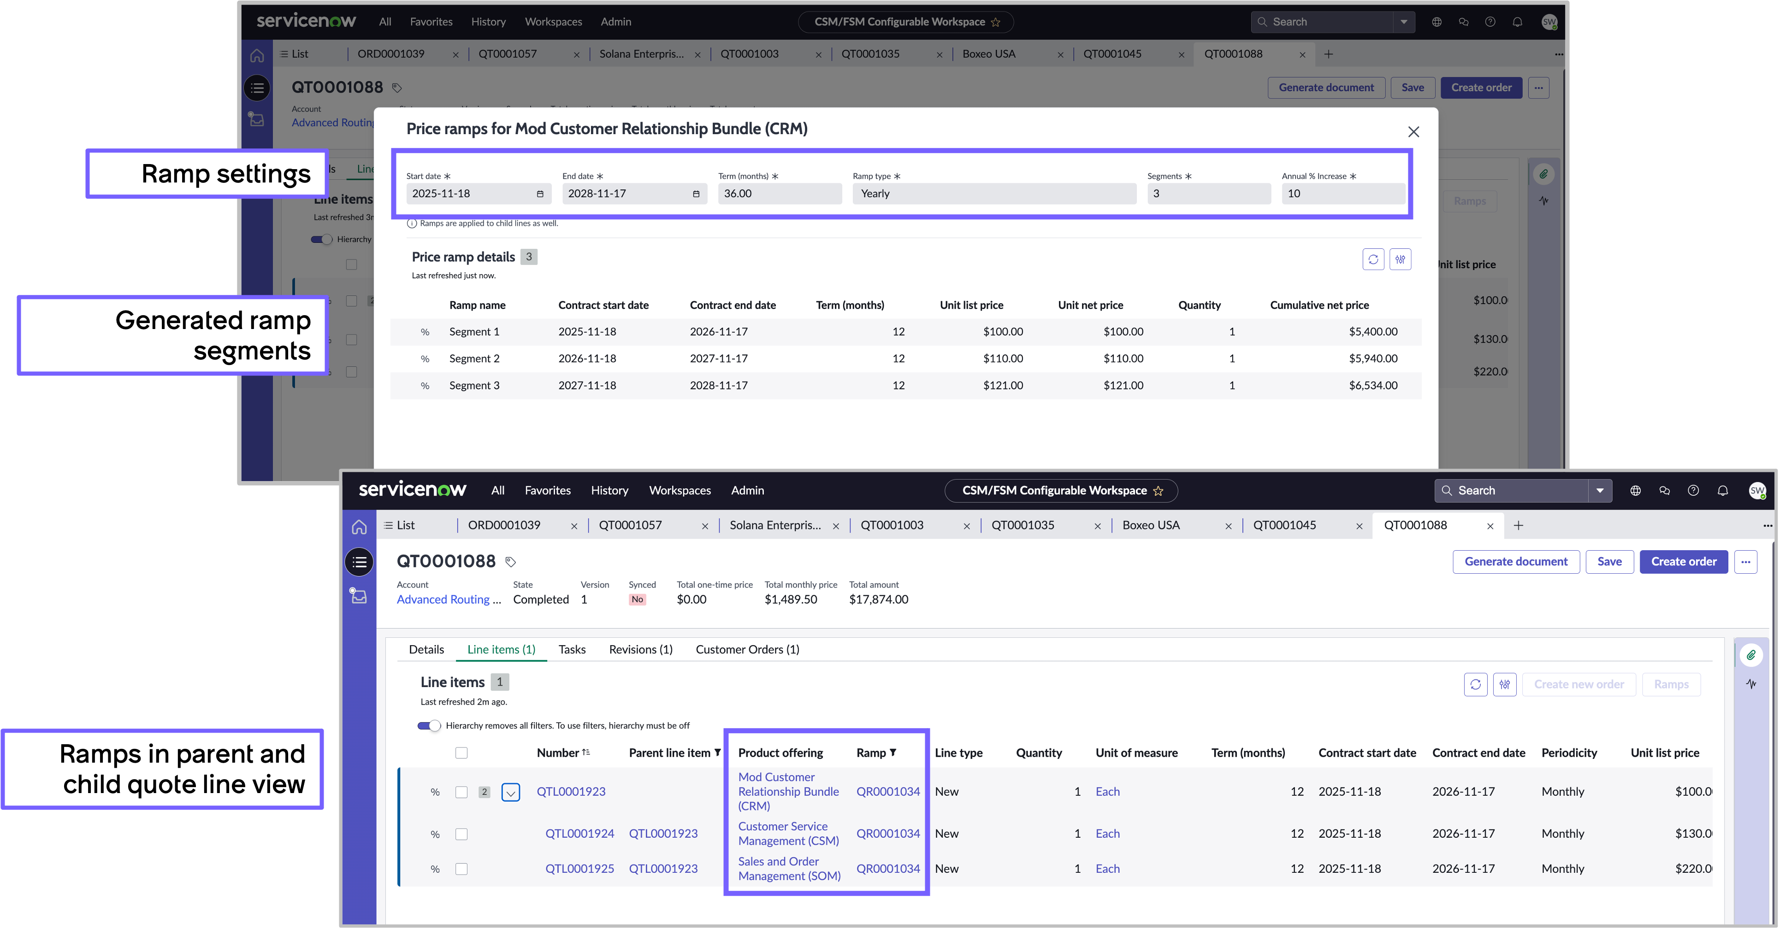Add a new tab with the plus icon in front window

pyautogui.click(x=1519, y=526)
